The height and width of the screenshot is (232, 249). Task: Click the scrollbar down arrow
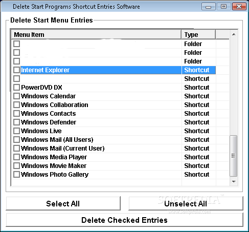click(234, 181)
